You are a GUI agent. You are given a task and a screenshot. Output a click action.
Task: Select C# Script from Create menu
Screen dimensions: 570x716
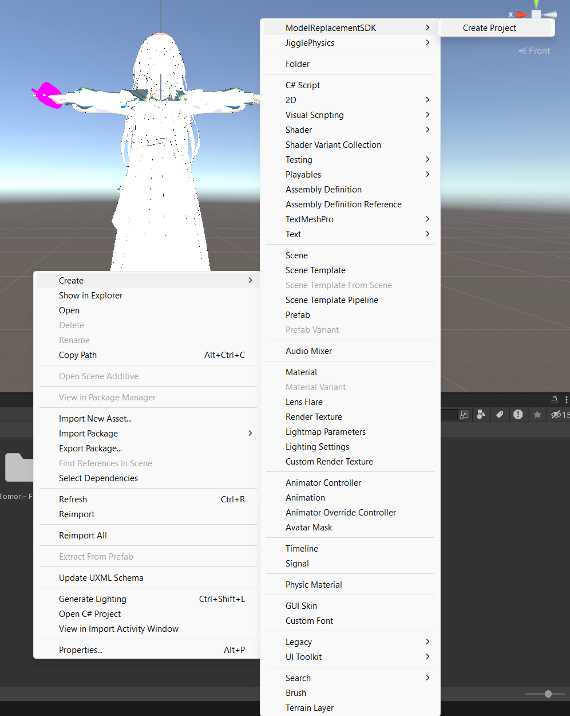[x=303, y=85]
